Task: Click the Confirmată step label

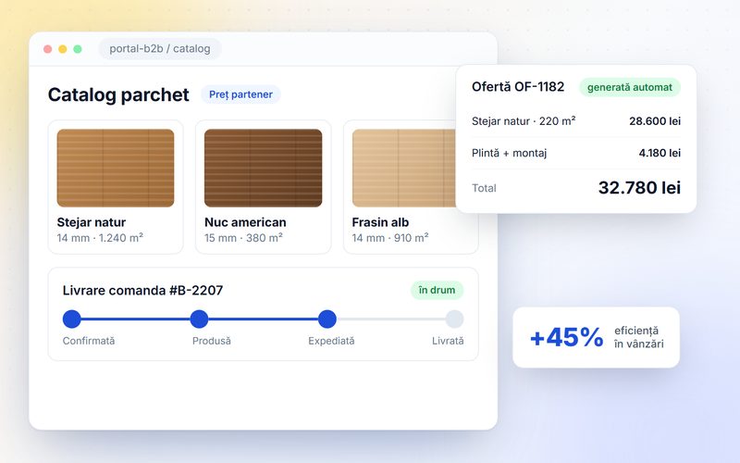Action: 89,341
